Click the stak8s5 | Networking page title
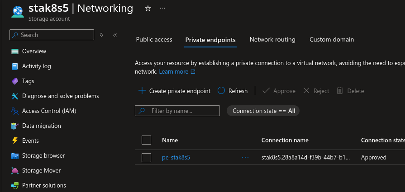Viewport: 405px width, 192px height. tap(81, 8)
